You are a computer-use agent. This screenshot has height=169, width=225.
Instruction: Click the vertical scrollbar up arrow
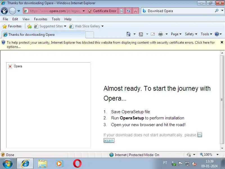pyautogui.click(x=222, y=53)
